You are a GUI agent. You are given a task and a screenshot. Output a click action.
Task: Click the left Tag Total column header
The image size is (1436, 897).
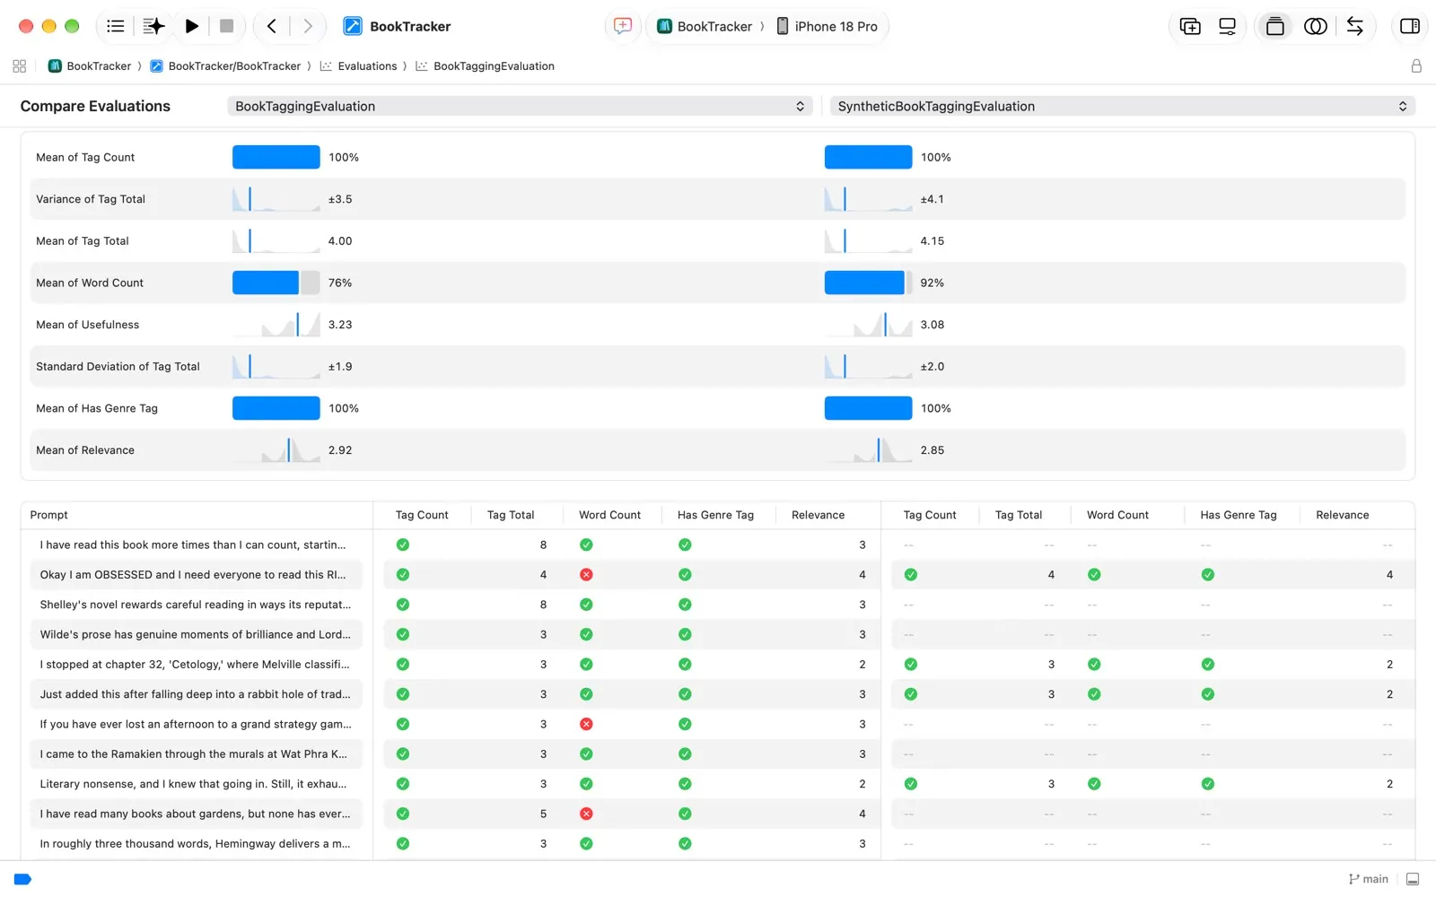click(511, 515)
